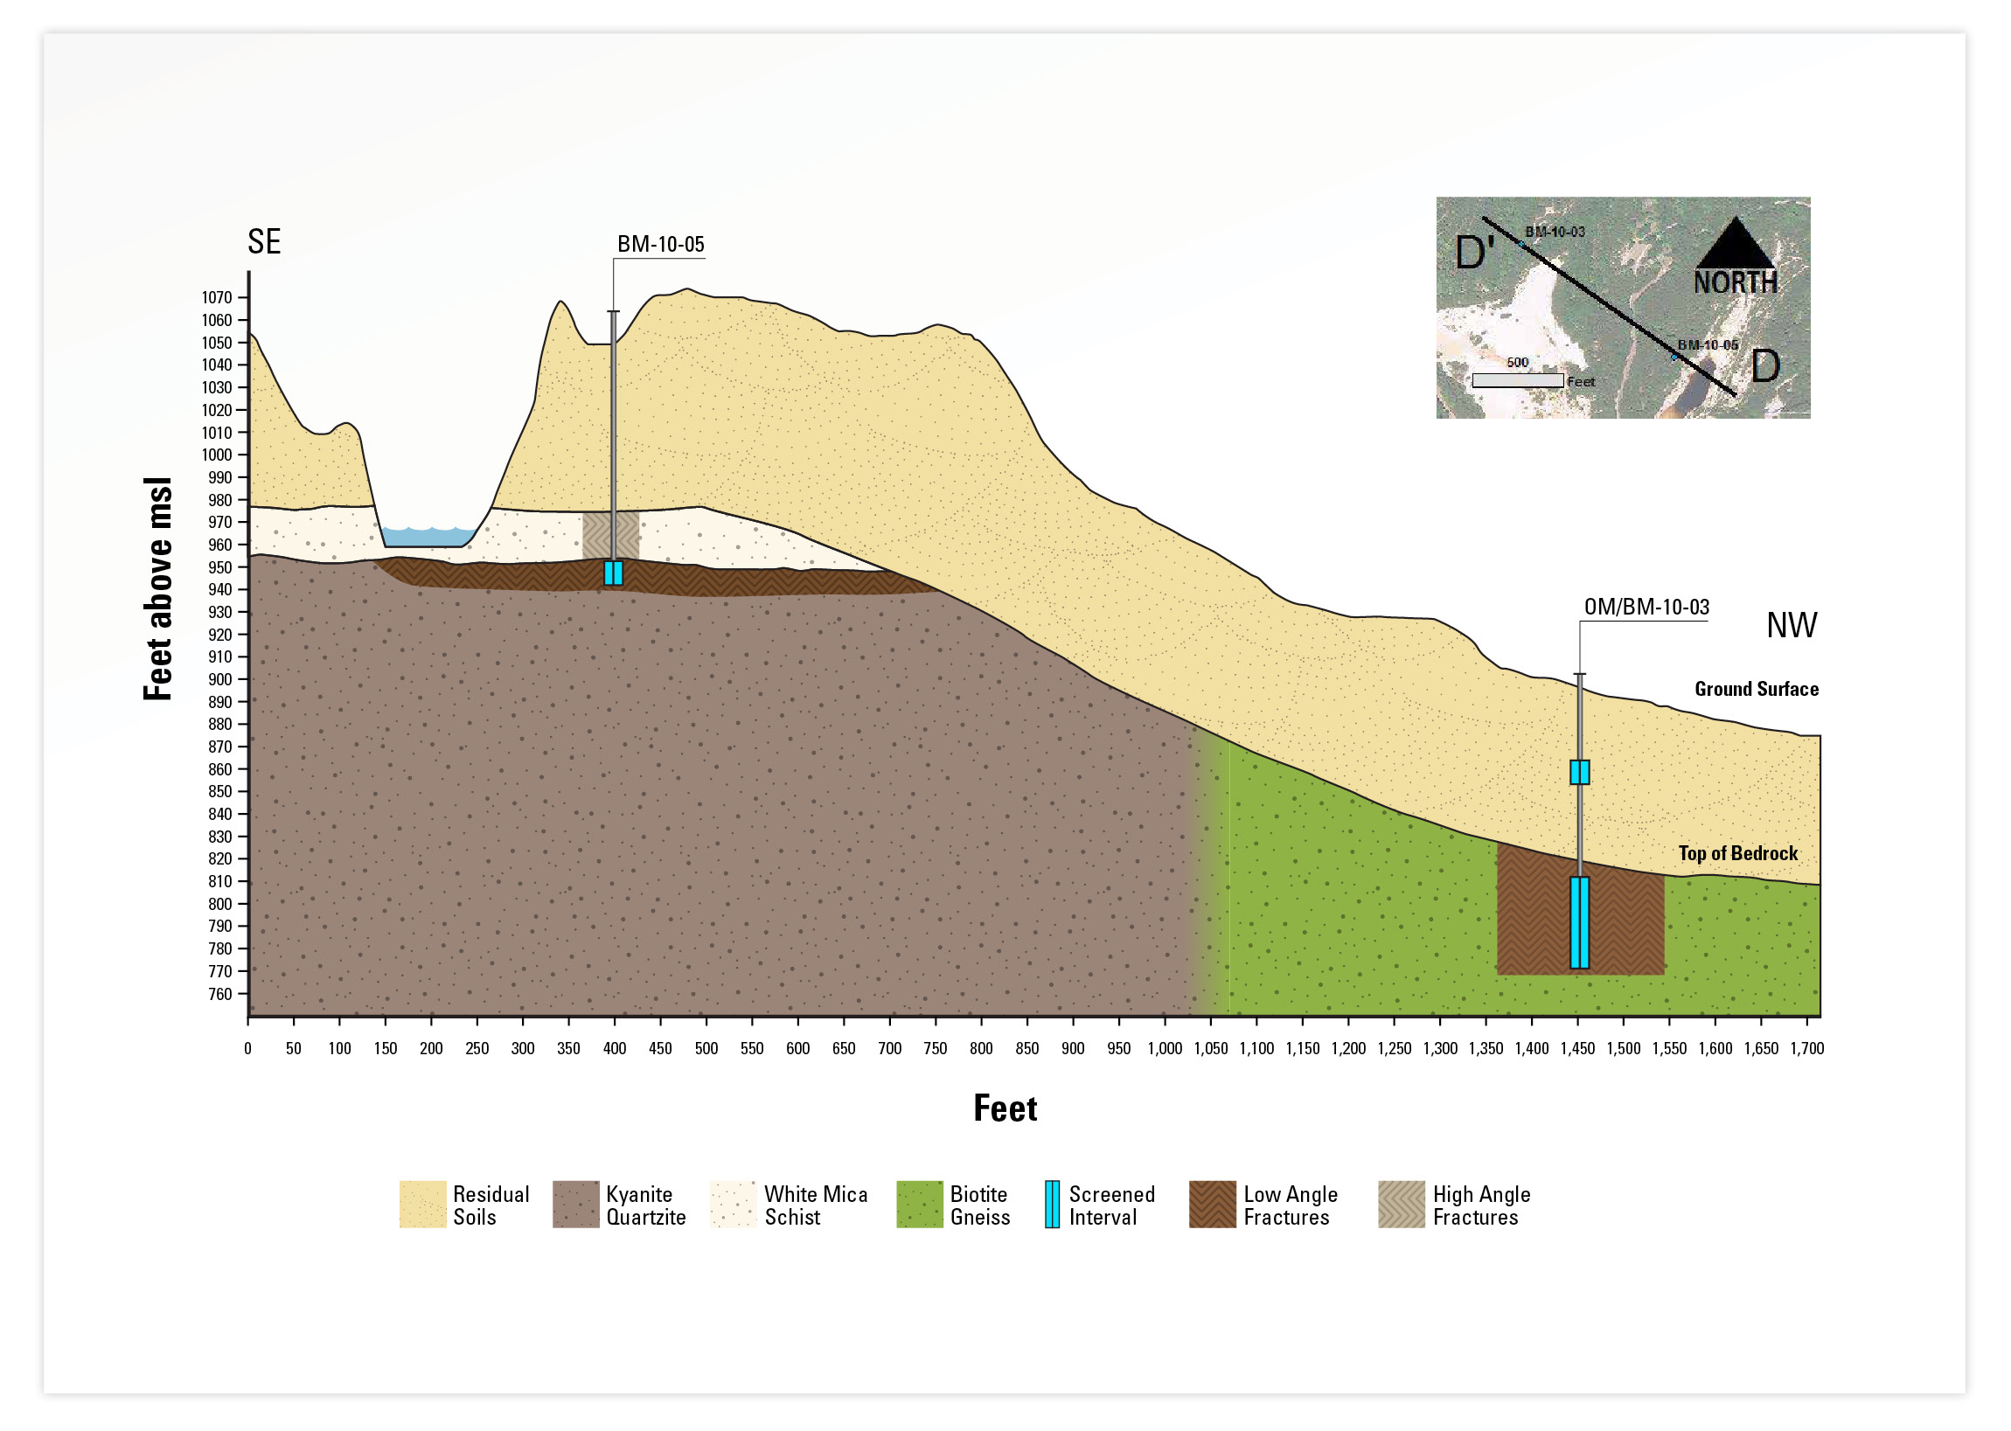Click the Screened Interval legend symbol
Screen dimensions: 2011x1431
pyautogui.click(x=1052, y=1205)
